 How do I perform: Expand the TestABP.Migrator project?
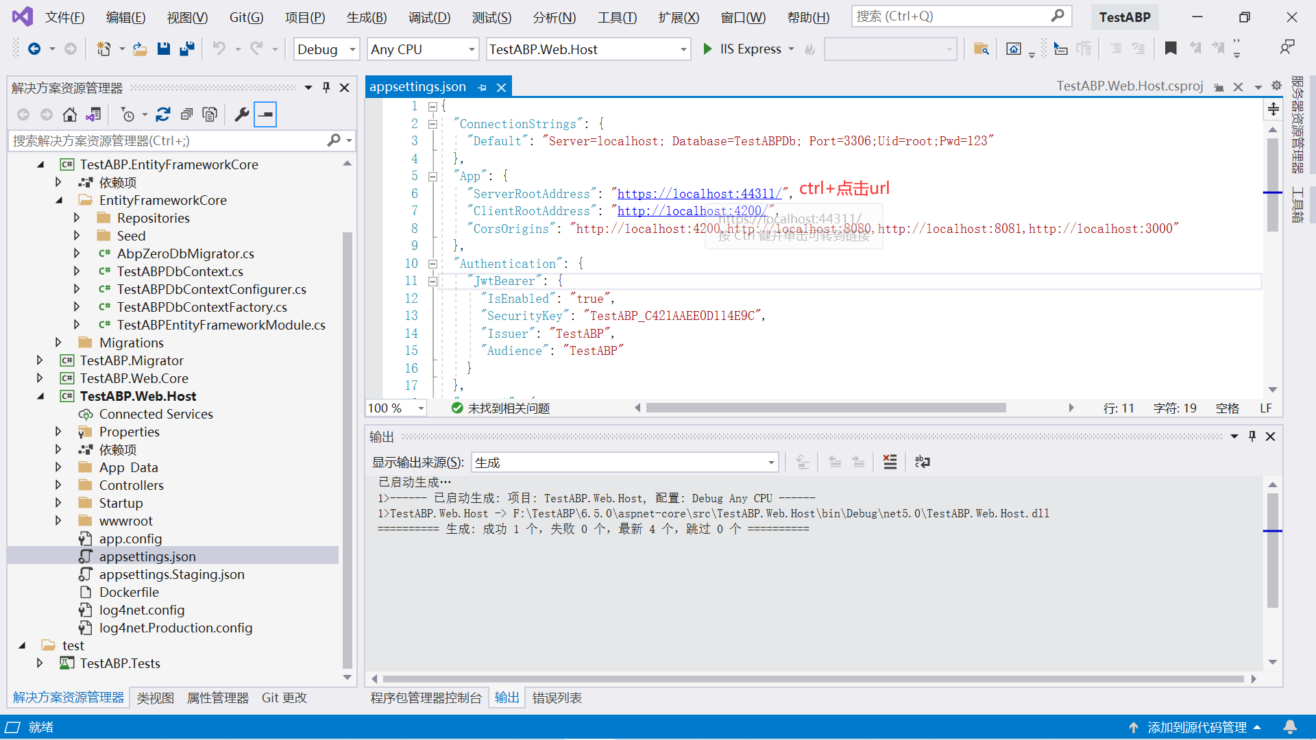tap(40, 360)
